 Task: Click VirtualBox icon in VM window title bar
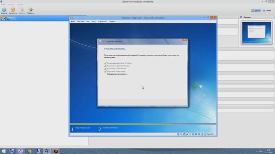[x=71, y=18]
